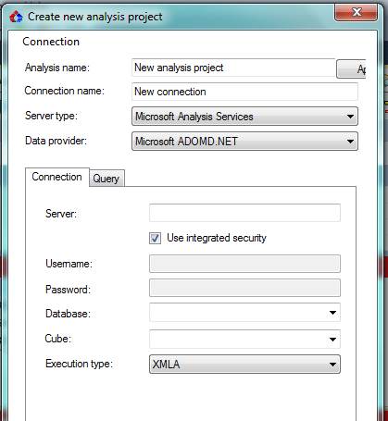Screen dimensions: 388x421
Task: Click the Data provider dropdown arrow
Action: 350,142
